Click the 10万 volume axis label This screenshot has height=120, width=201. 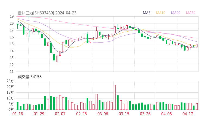click(x=10, y=98)
